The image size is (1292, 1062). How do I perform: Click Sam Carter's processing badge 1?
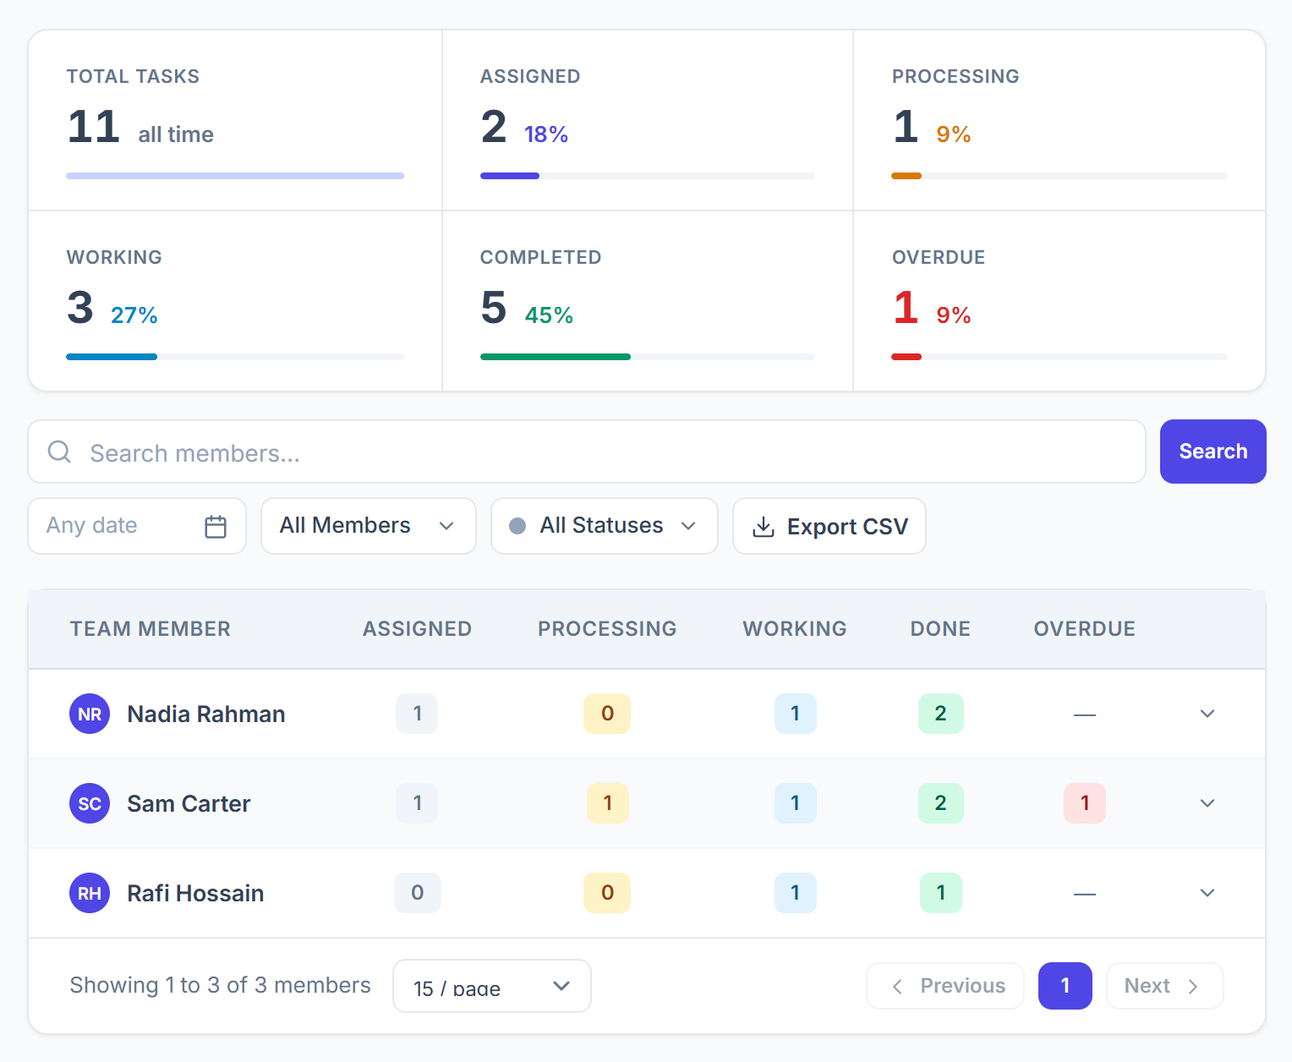[x=608, y=803]
